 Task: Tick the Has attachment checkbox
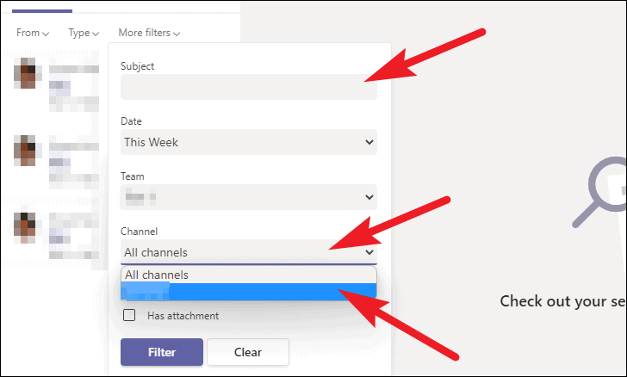point(129,315)
